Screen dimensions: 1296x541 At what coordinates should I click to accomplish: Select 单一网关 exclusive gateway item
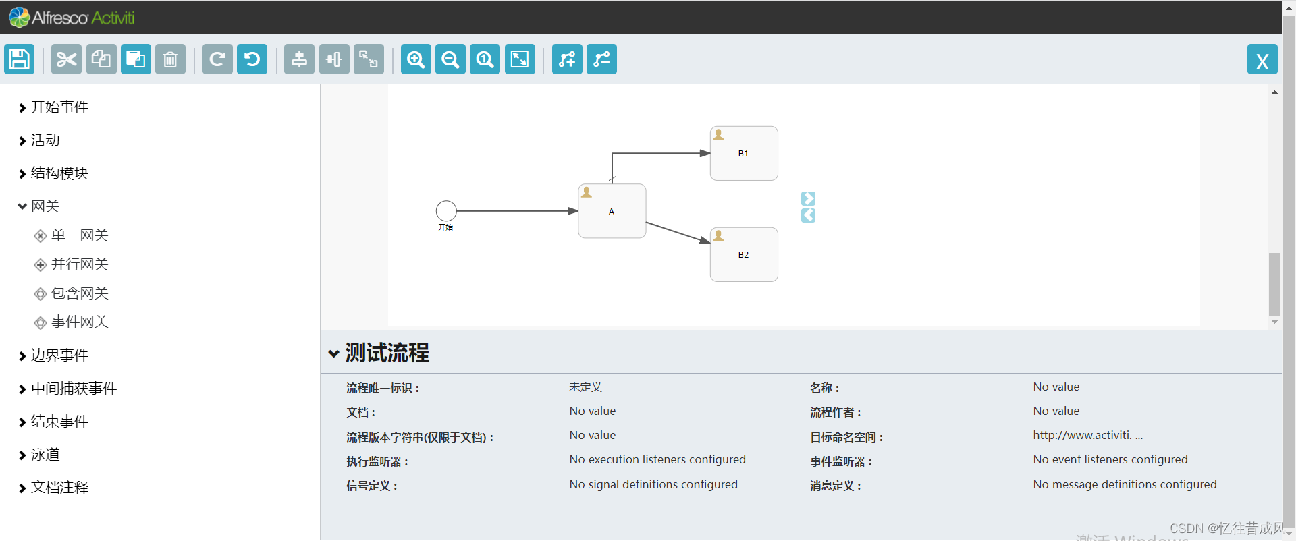tap(72, 235)
